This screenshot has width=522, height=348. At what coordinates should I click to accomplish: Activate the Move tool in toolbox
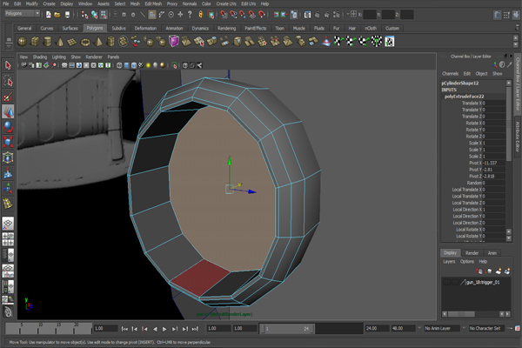(8, 112)
